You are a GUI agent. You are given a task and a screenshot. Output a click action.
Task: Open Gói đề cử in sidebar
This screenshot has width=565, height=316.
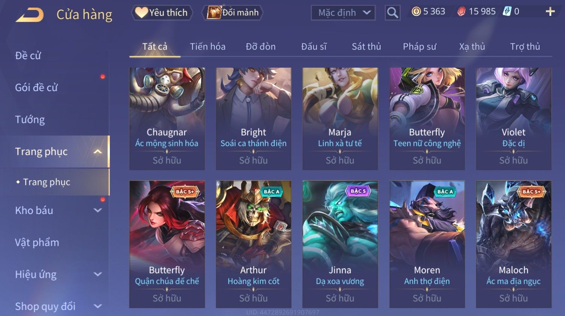click(x=36, y=87)
